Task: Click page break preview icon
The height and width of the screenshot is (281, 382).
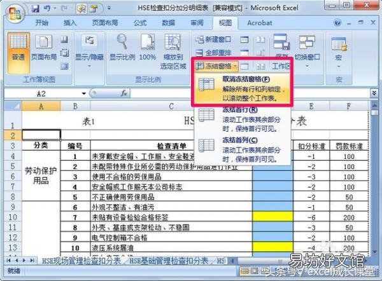Action: point(64,39)
